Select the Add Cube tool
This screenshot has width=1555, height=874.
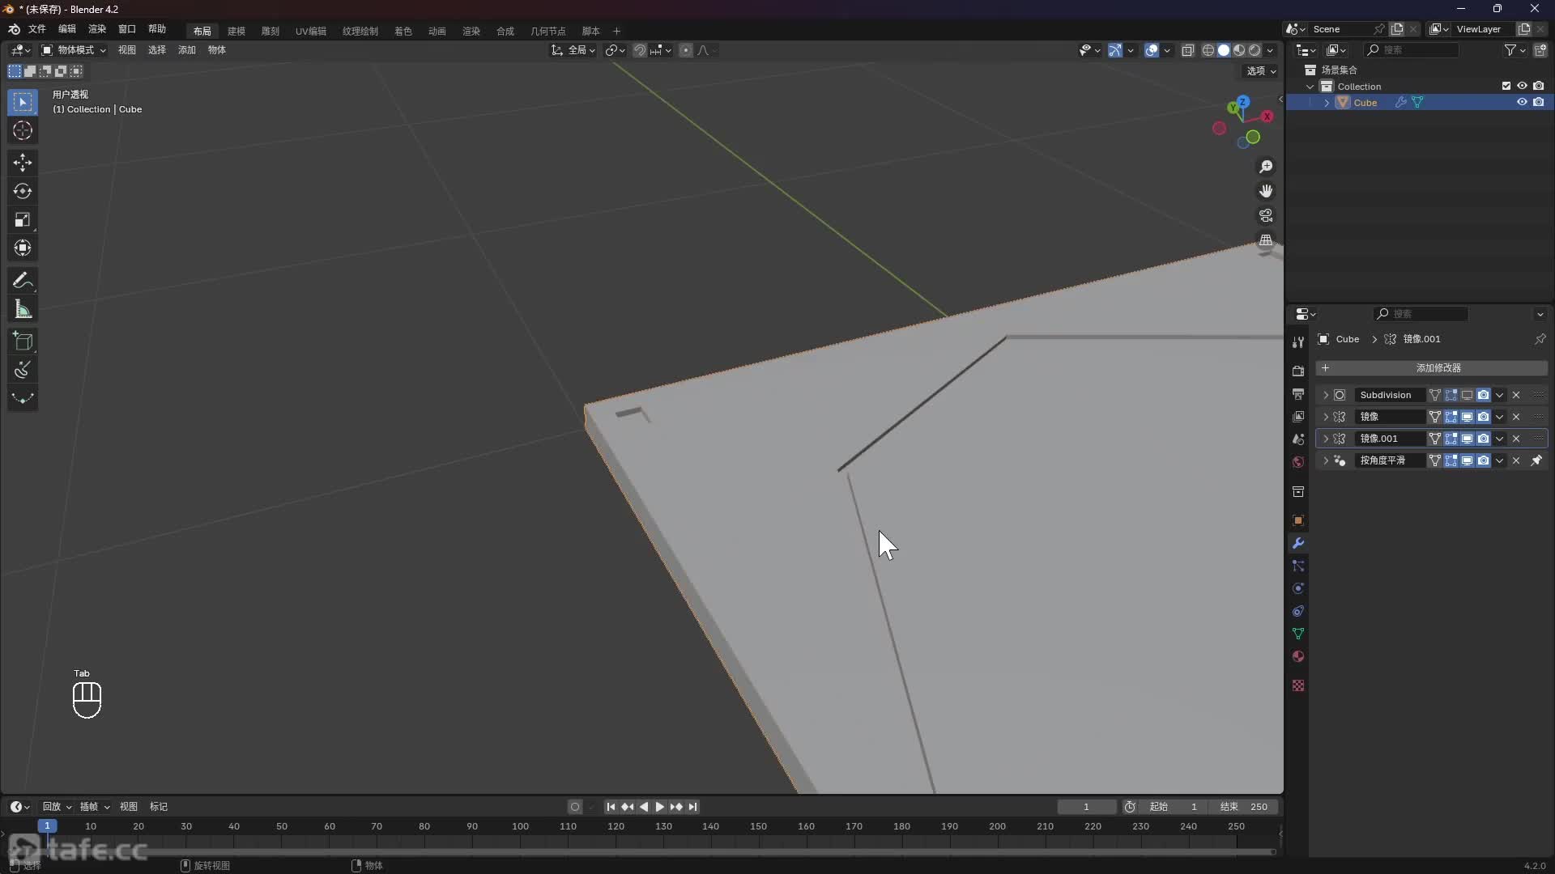(23, 342)
